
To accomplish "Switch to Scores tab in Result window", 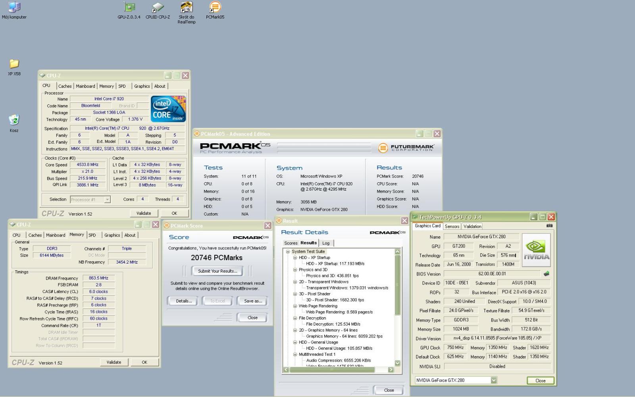I will click(291, 243).
